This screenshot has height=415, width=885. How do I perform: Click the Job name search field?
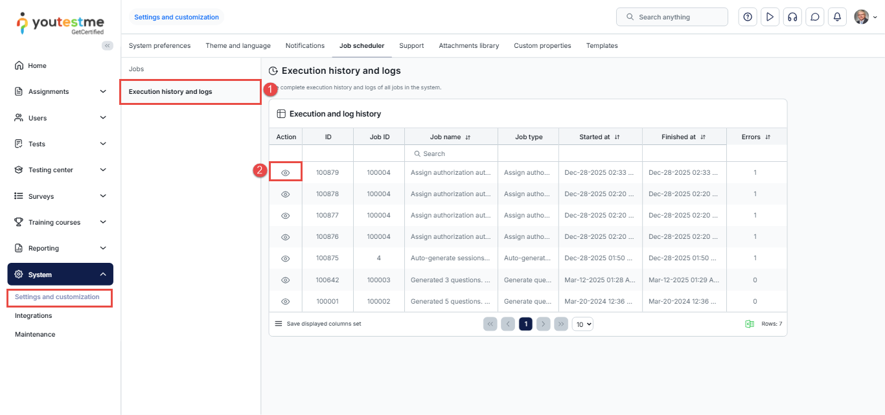click(x=451, y=154)
